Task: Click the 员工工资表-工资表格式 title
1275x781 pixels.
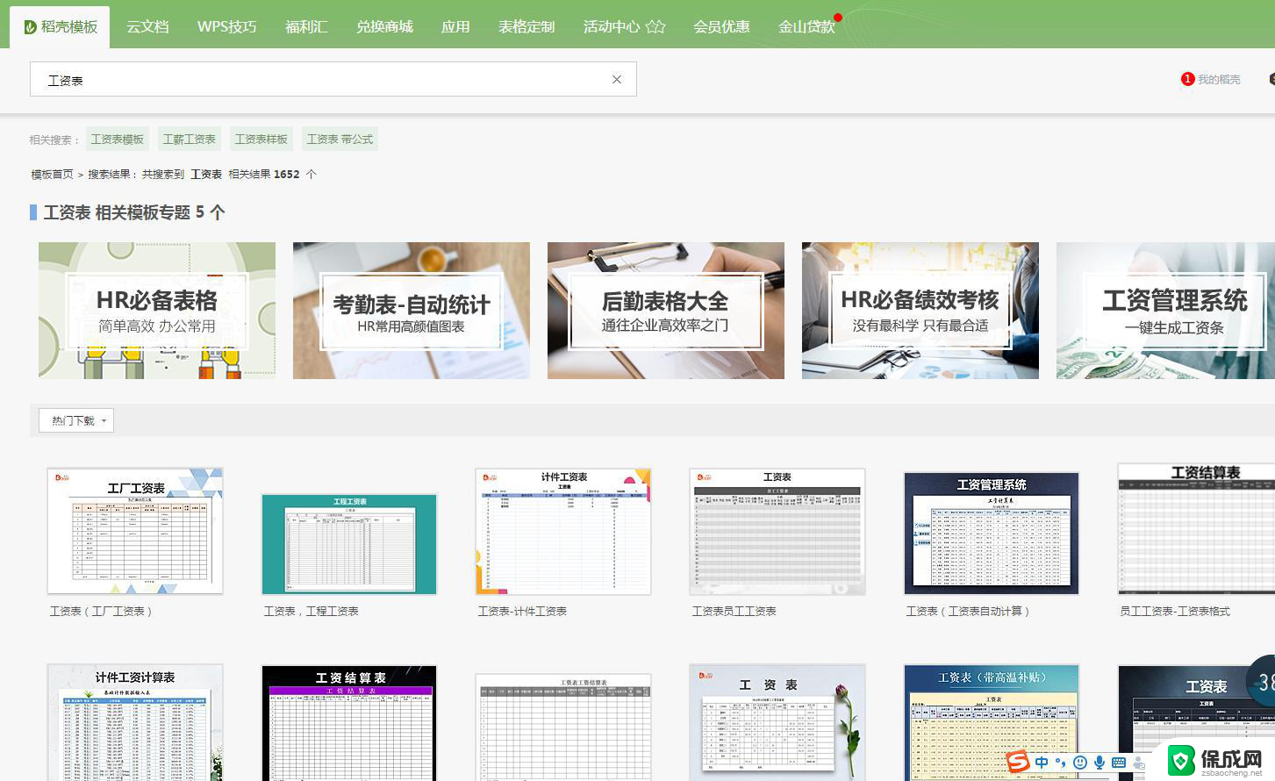Action: click(1175, 611)
